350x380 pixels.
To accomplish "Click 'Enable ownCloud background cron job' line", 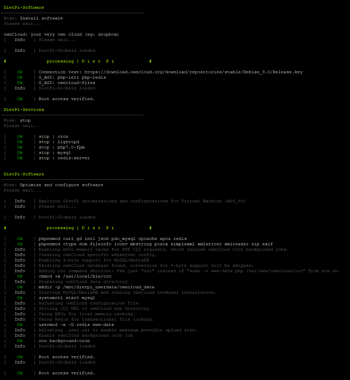I will pyautogui.click(x=86, y=335).
